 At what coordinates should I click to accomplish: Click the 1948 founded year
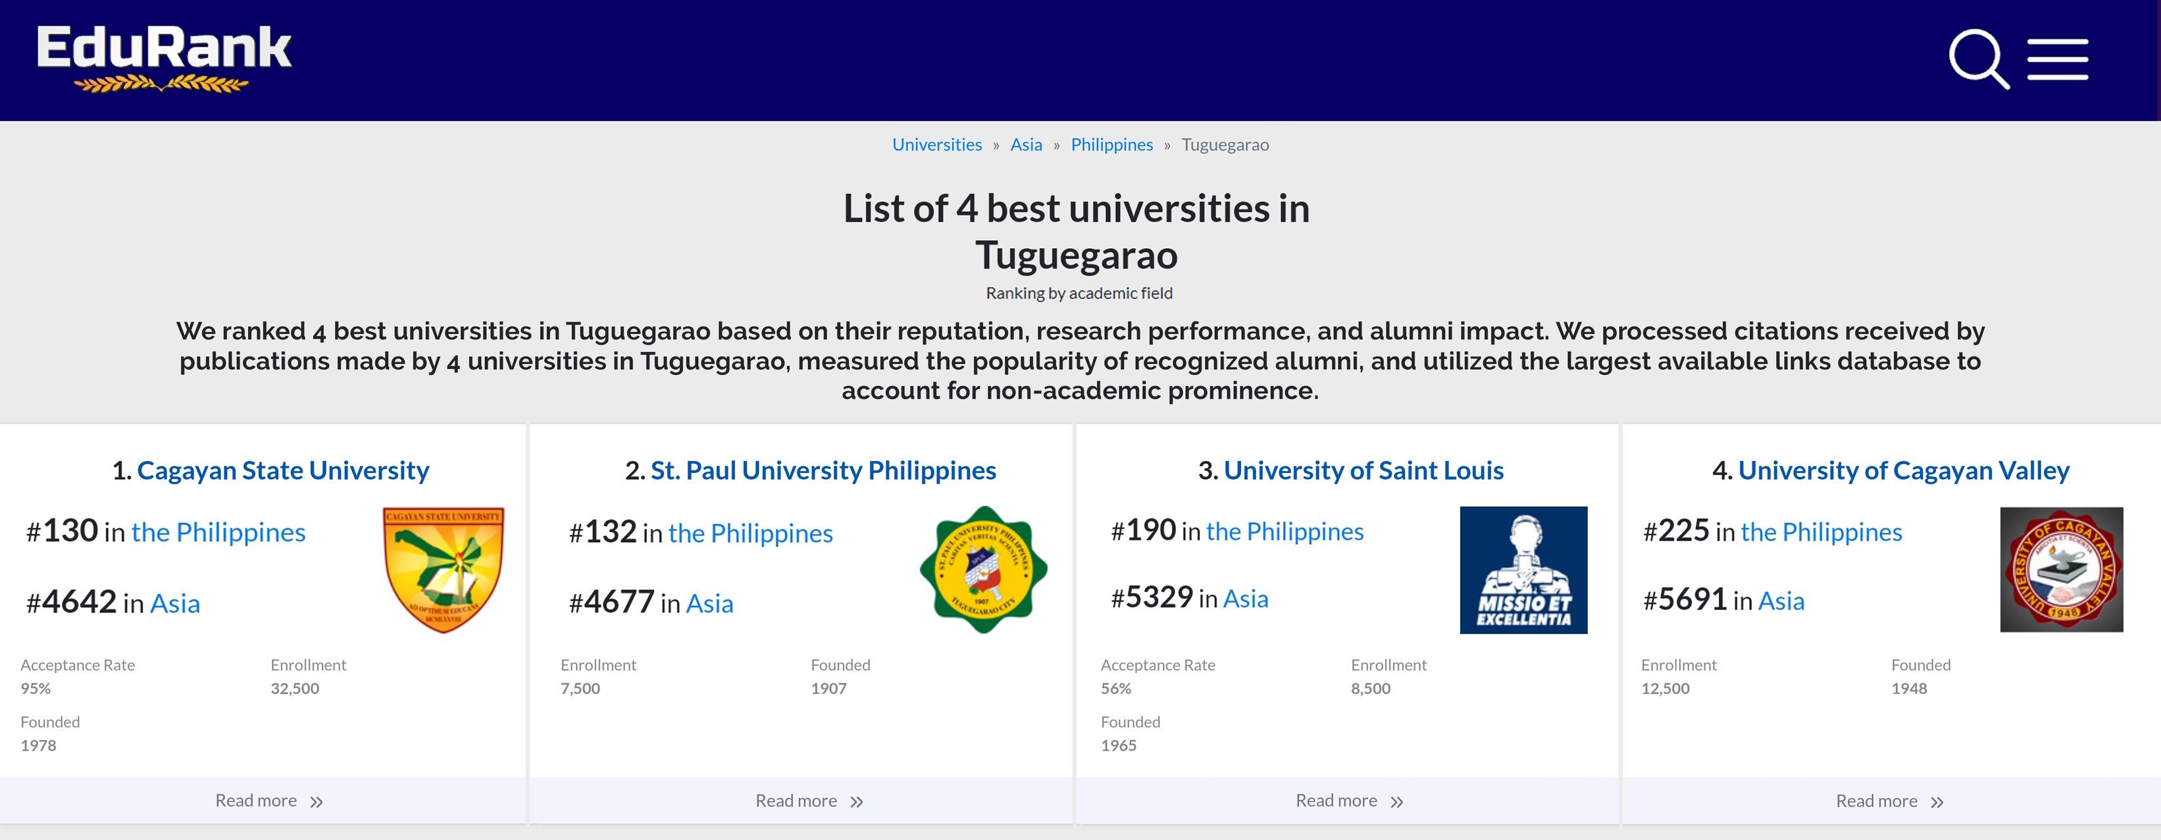tap(1908, 688)
